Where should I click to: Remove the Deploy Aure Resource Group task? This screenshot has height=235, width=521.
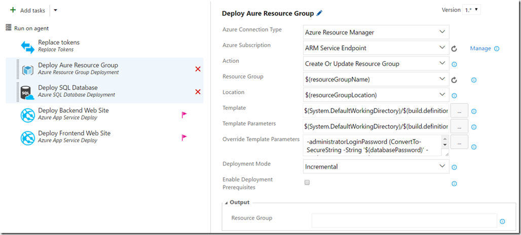198,69
